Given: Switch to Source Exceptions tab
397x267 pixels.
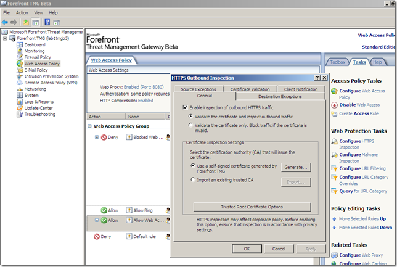Looking at the screenshot, I should [198, 89].
